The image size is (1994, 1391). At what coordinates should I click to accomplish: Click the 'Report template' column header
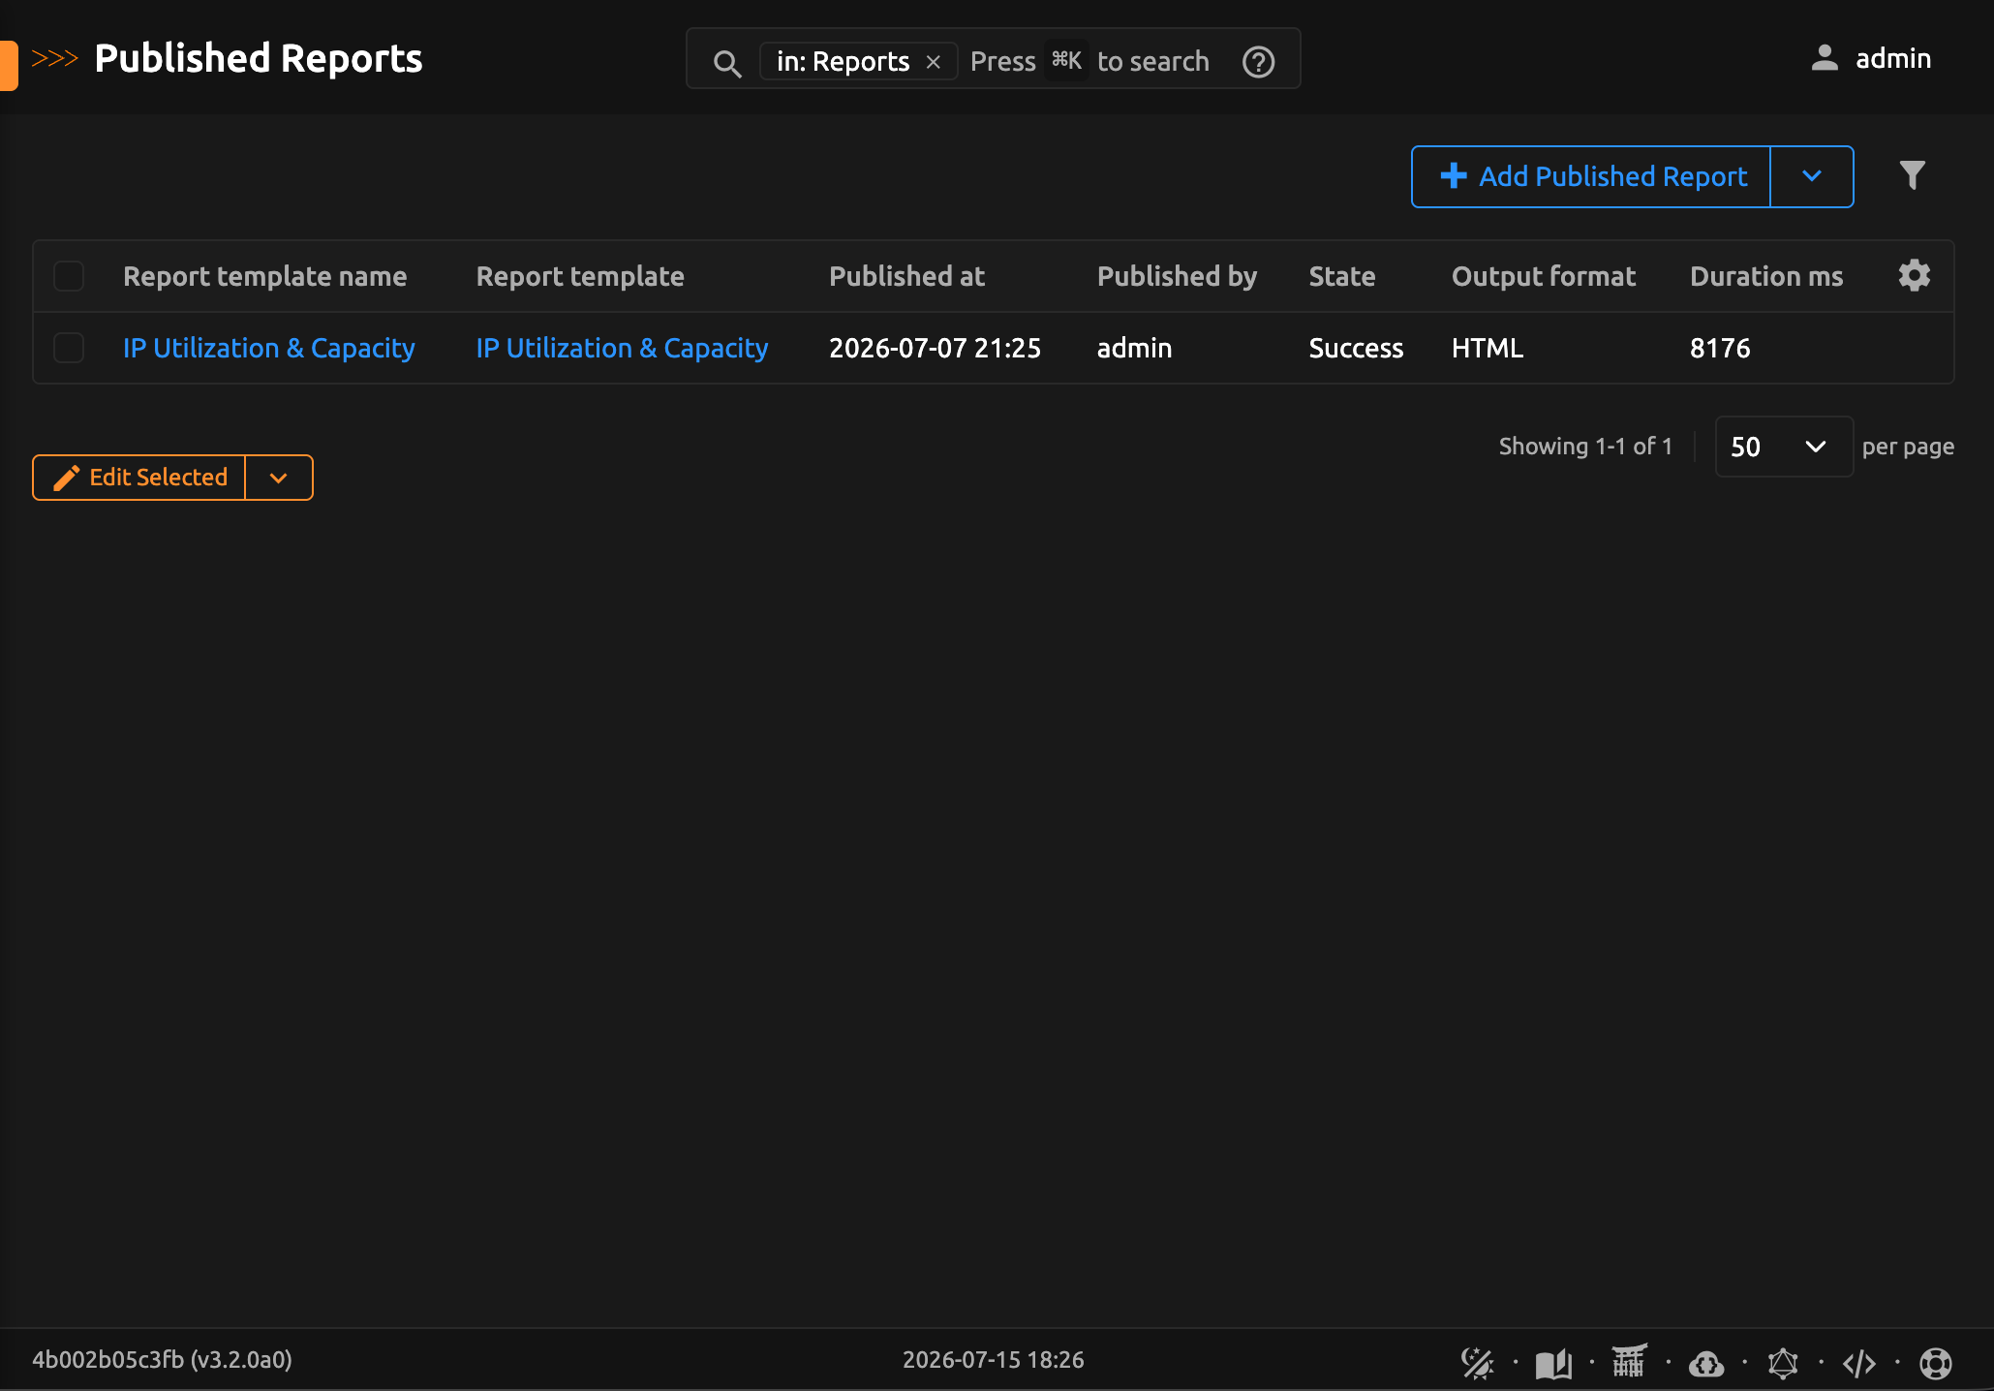pos(580,276)
